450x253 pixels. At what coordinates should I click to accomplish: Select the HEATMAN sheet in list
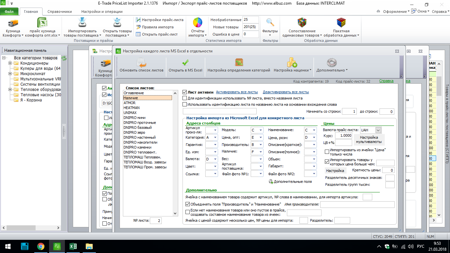click(131, 108)
